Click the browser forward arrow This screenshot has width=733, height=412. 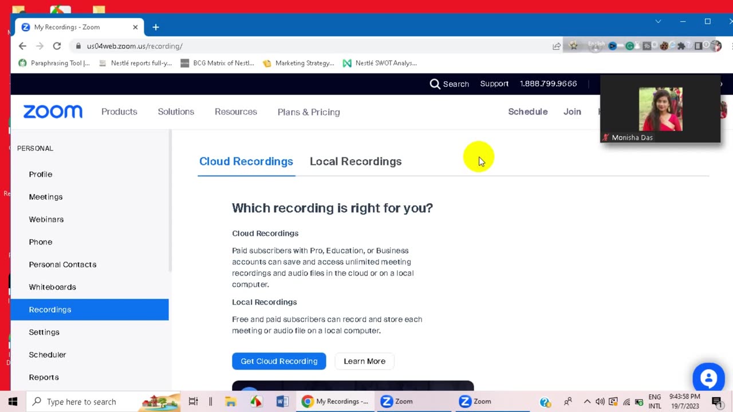click(40, 46)
